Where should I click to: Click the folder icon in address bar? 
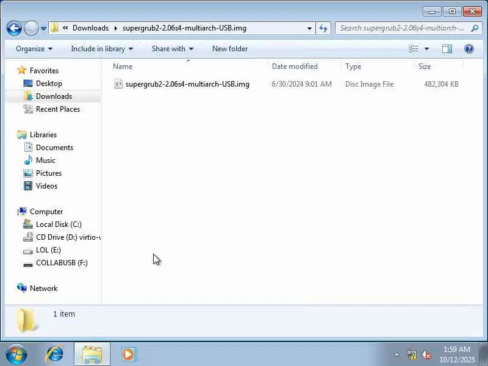pos(54,28)
